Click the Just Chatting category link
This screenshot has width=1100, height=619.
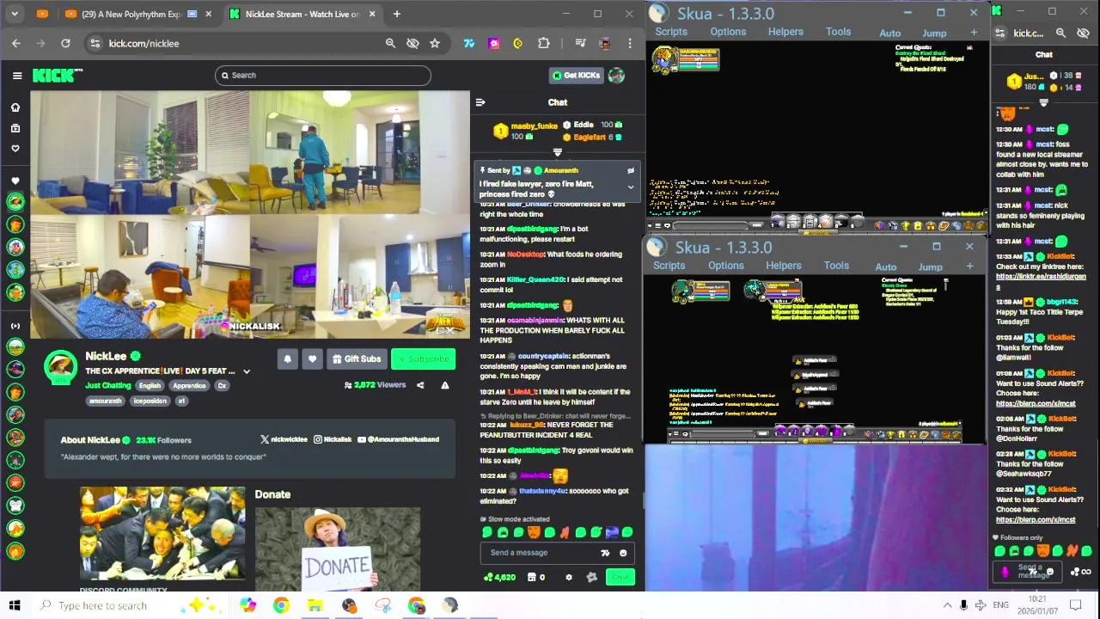pos(108,386)
